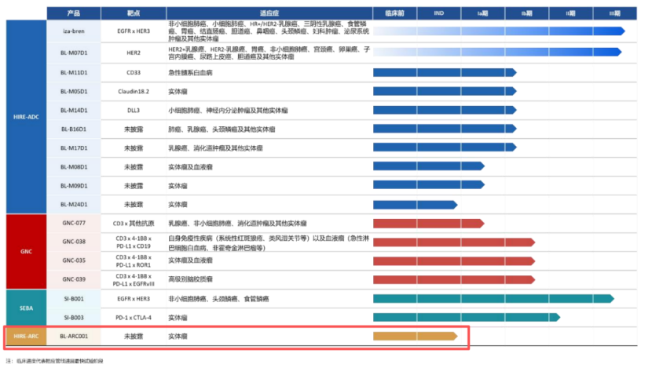Click SI-B001's EGFR x HER3 target

click(x=134, y=299)
